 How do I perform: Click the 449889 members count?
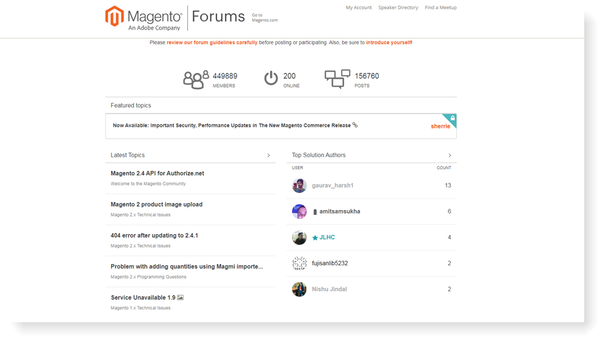click(225, 76)
